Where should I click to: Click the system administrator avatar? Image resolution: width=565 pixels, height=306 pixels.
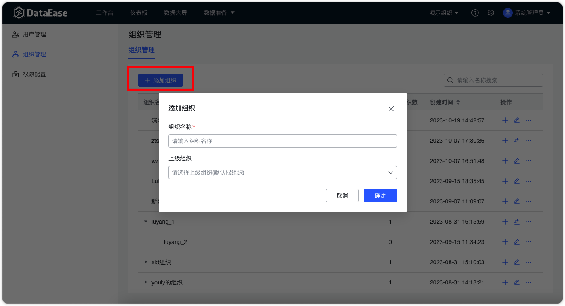(x=508, y=13)
